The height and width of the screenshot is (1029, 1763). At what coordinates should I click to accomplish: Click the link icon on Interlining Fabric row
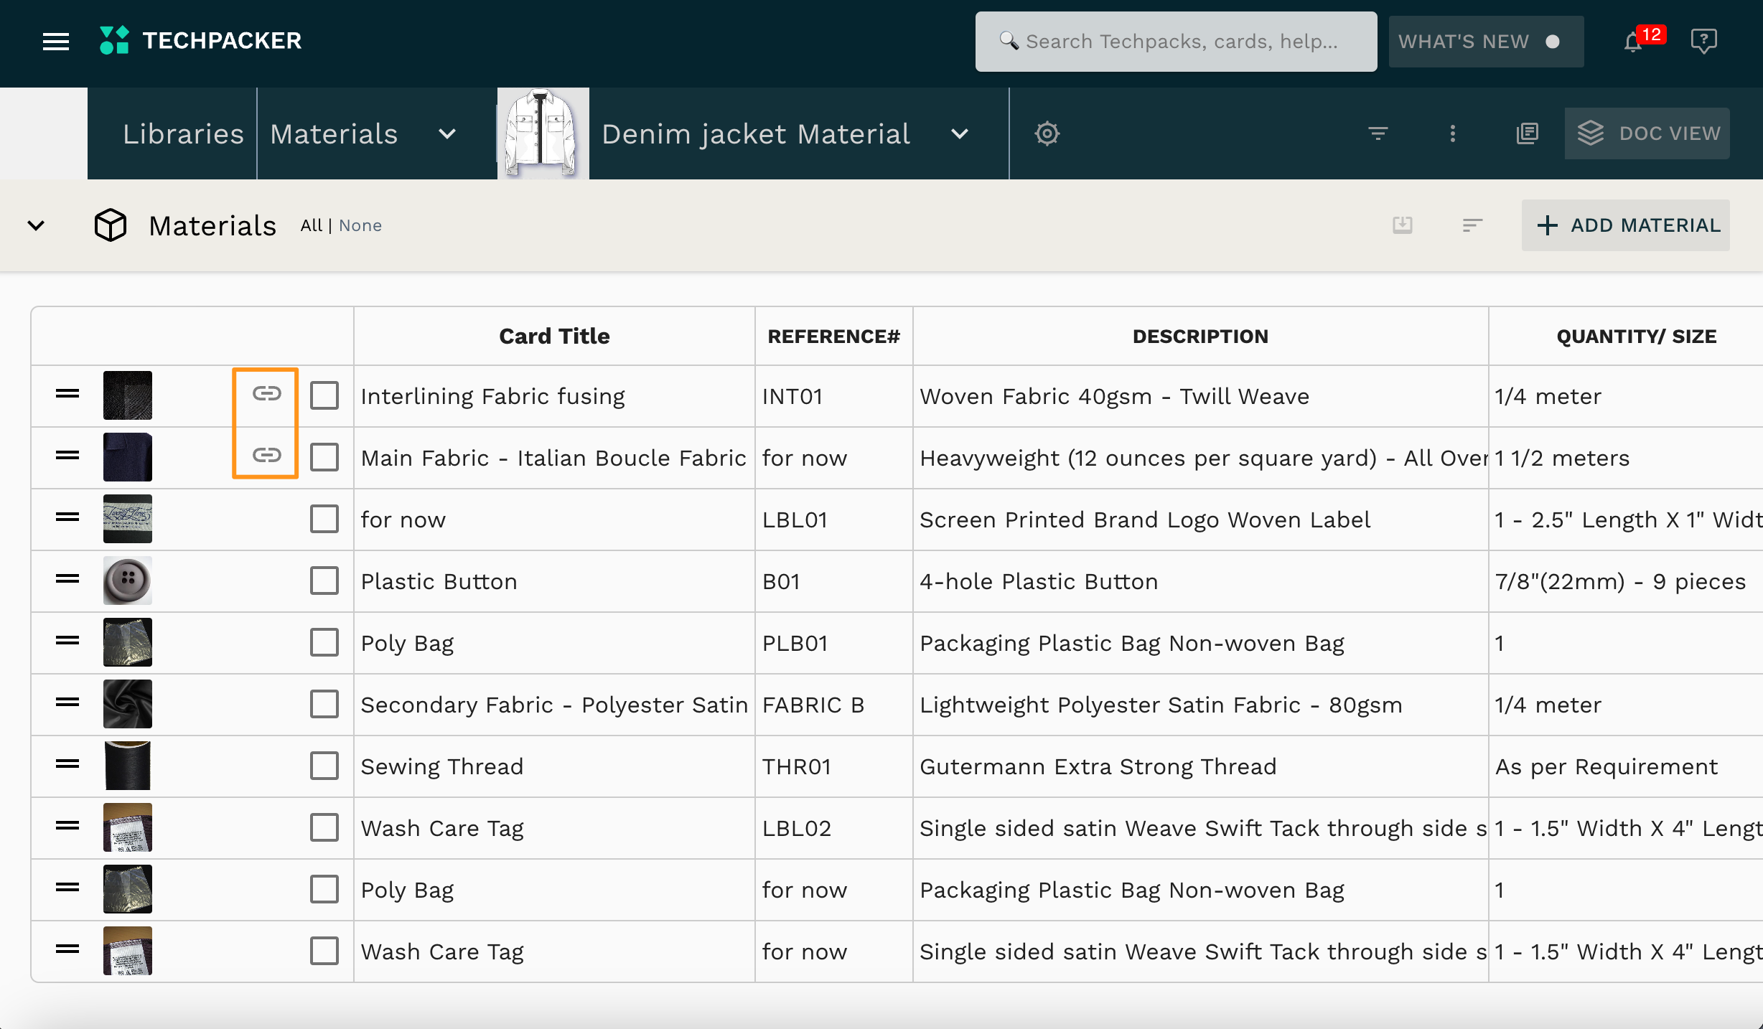point(266,394)
